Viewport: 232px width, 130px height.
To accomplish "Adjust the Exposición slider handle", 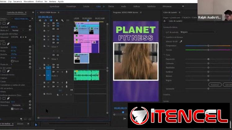I will (x=208, y=59).
